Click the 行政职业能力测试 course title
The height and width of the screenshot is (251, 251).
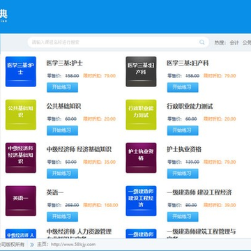click(190, 106)
